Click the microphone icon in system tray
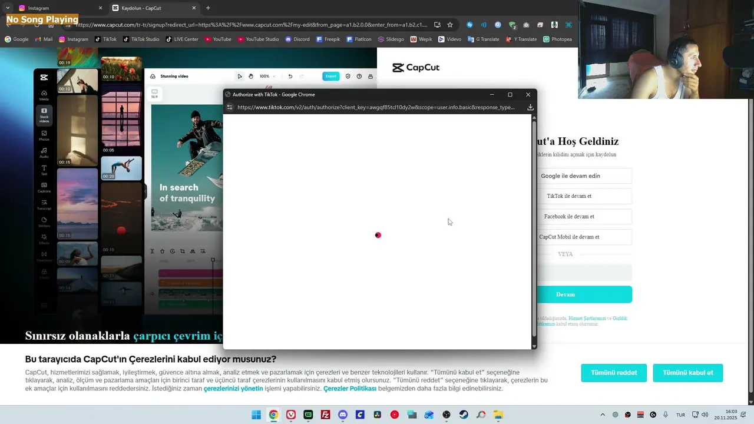This screenshot has height=424, width=754. click(x=666, y=415)
